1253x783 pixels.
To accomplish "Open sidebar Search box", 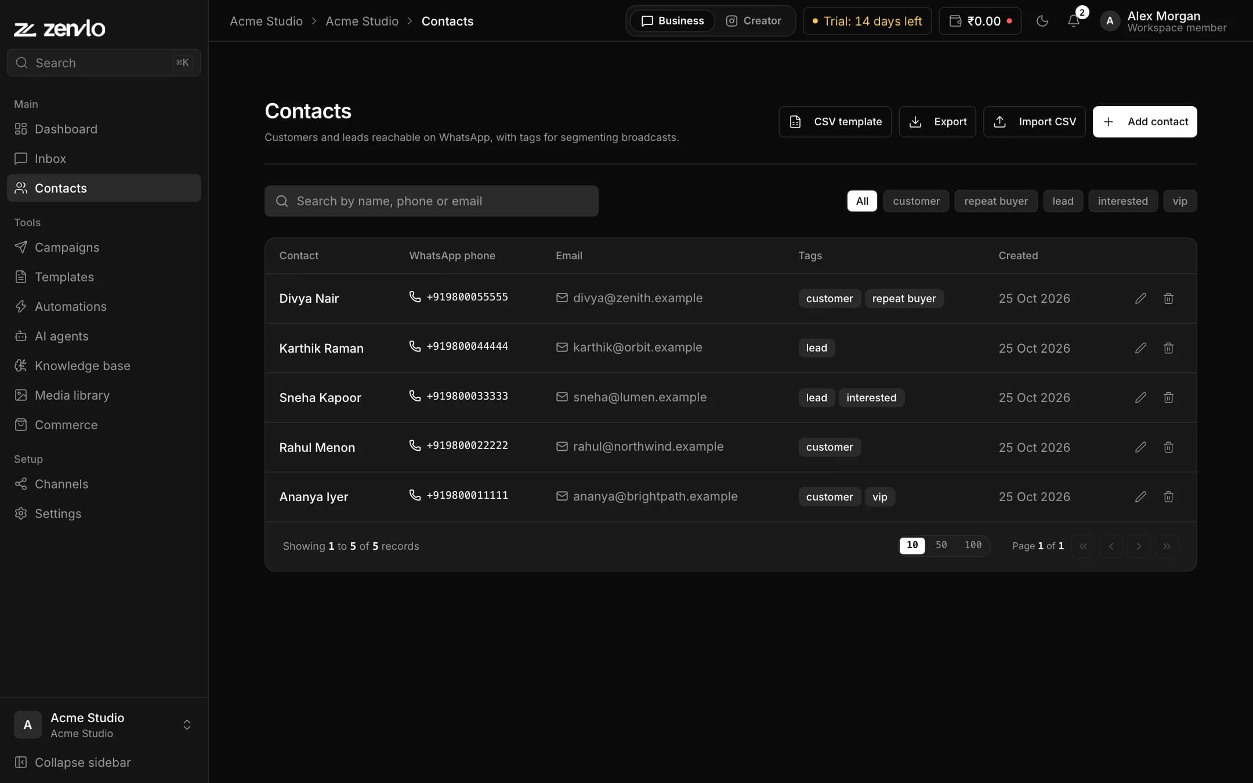I will tap(104, 63).
